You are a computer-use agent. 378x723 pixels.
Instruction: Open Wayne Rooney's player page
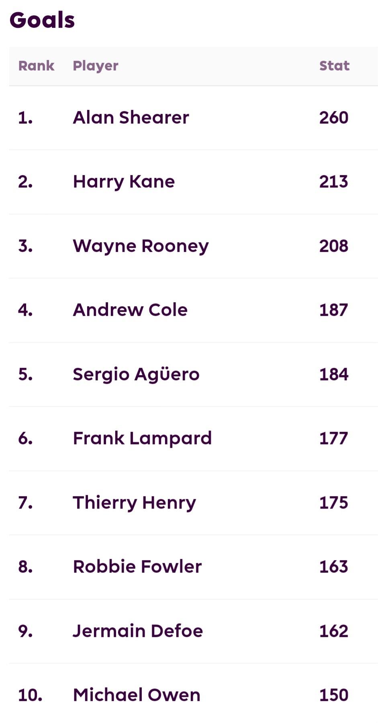tap(141, 246)
